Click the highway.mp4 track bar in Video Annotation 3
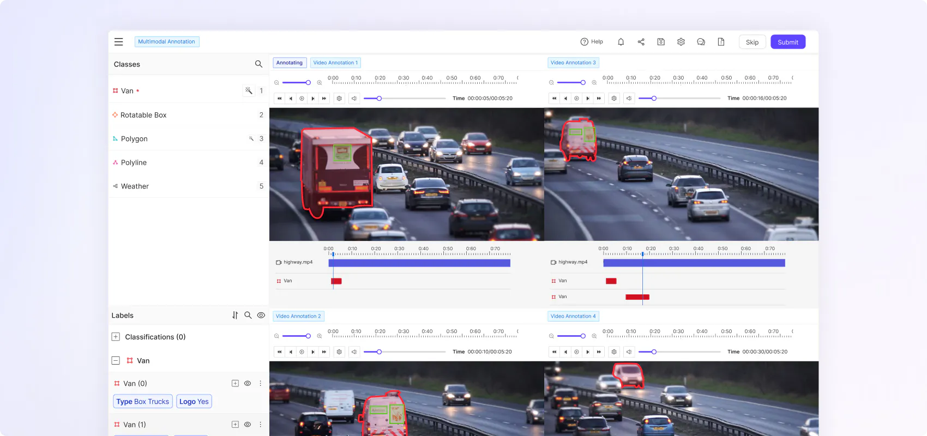927x436 pixels. coord(694,263)
